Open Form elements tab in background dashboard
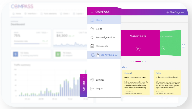 coord(49,14)
